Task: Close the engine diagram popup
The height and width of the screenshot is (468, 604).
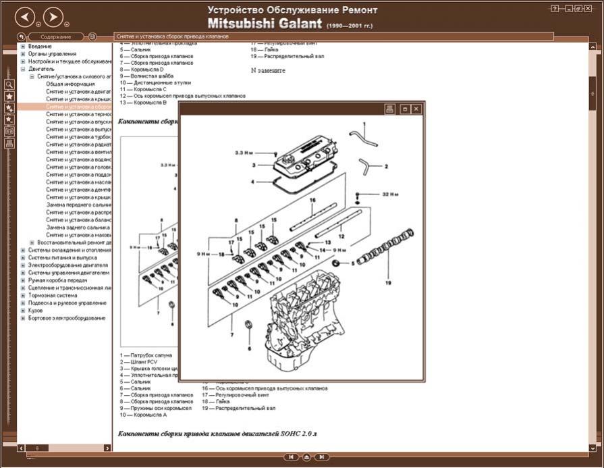Action: pos(416,109)
